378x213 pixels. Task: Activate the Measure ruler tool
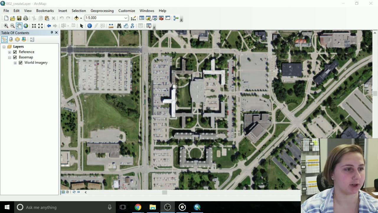pos(111,26)
